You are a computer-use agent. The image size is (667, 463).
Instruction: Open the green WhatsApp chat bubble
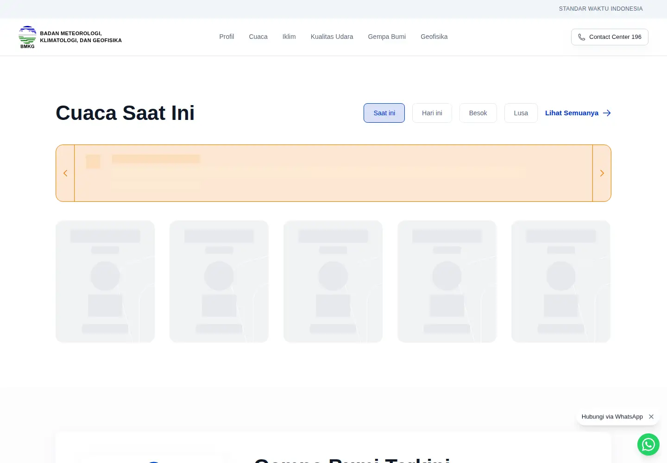(x=648, y=444)
